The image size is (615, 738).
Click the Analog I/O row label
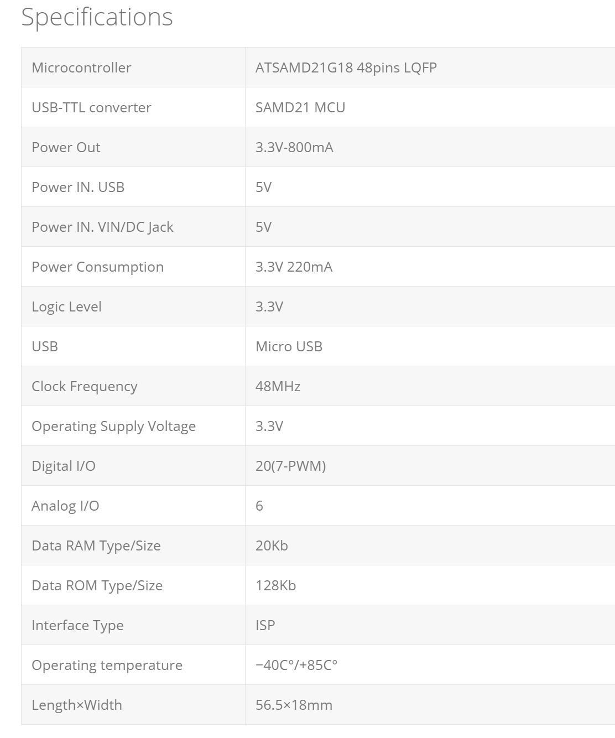coord(65,506)
